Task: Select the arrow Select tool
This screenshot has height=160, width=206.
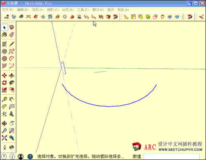Action: 5,27
